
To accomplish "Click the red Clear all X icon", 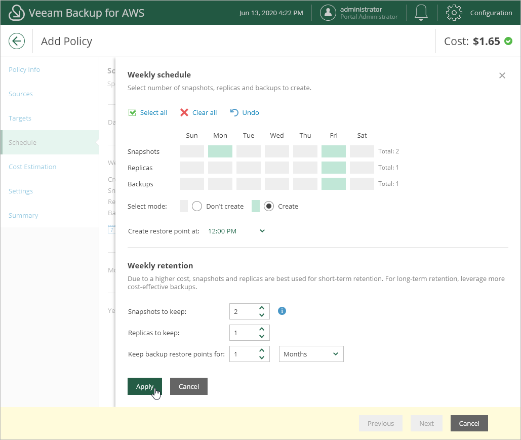I will click(x=184, y=112).
